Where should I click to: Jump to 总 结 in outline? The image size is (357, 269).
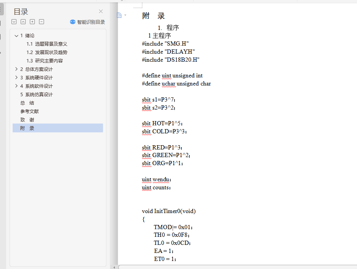(27, 103)
